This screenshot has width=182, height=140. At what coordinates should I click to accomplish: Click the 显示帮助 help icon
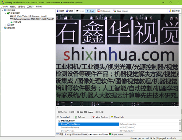170,11
